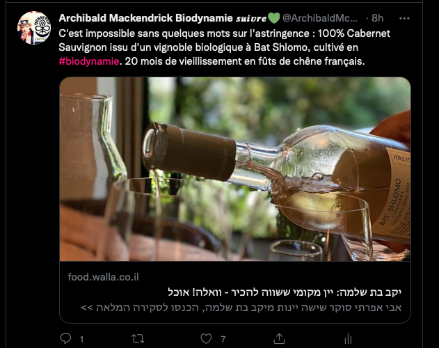Open the Hebrew article headline in card
The image size is (439, 348).
click(285, 292)
